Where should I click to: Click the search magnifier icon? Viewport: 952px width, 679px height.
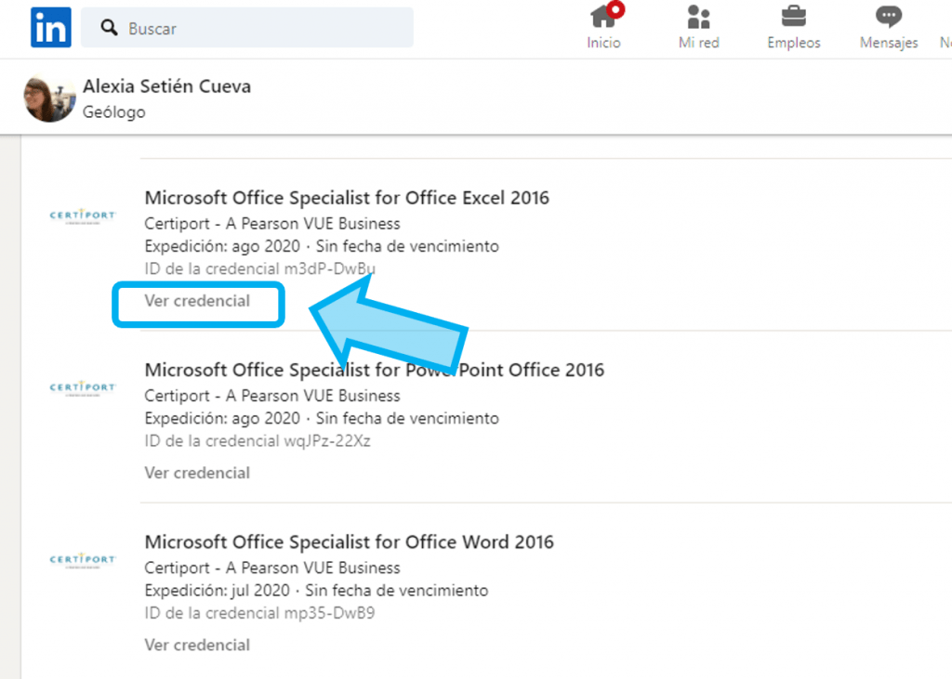pyautogui.click(x=110, y=27)
